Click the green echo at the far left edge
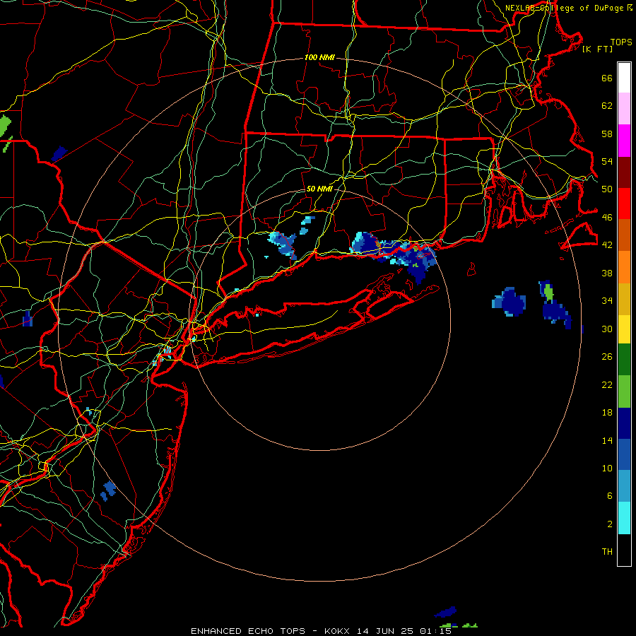The height and width of the screenshot is (636, 636). pyautogui.click(x=5, y=126)
